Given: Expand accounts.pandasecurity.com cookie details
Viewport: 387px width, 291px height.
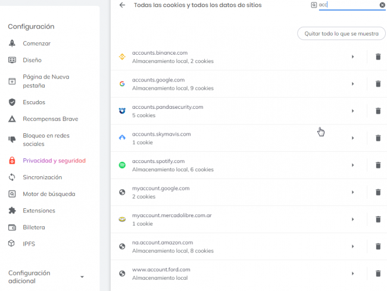Looking at the screenshot, I should (352, 111).
